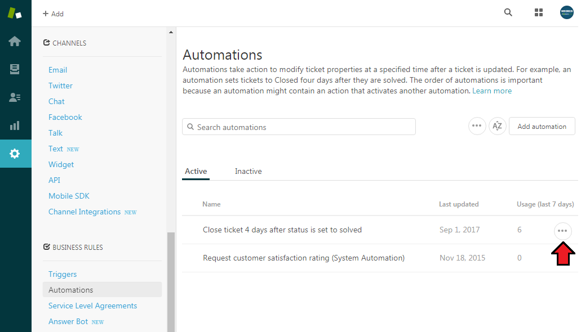Open the Home dashboard icon
Viewport: 581px width, 332px height.
coord(15,41)
